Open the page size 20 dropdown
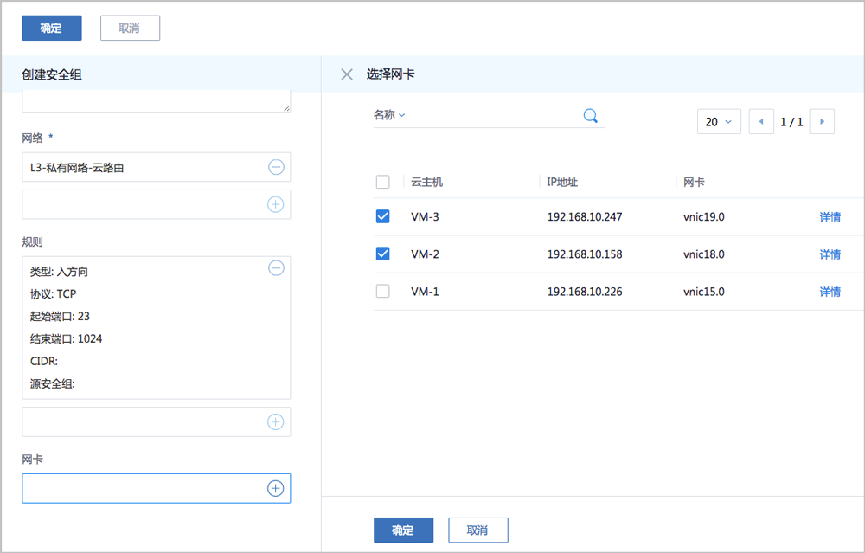This screenshot has width=865, height=553. 719,122
